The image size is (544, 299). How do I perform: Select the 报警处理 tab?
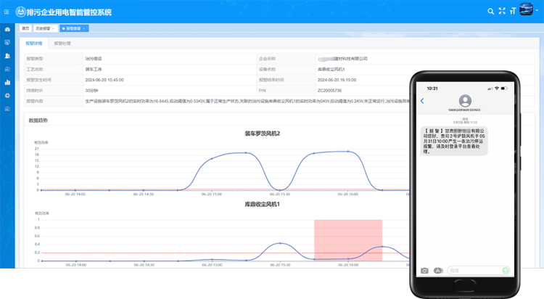coord(62,44)
